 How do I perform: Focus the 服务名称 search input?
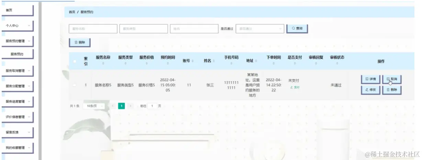93,29
